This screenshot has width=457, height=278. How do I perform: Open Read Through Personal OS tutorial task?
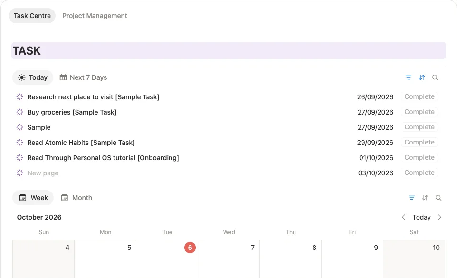(x=103, y=158)
